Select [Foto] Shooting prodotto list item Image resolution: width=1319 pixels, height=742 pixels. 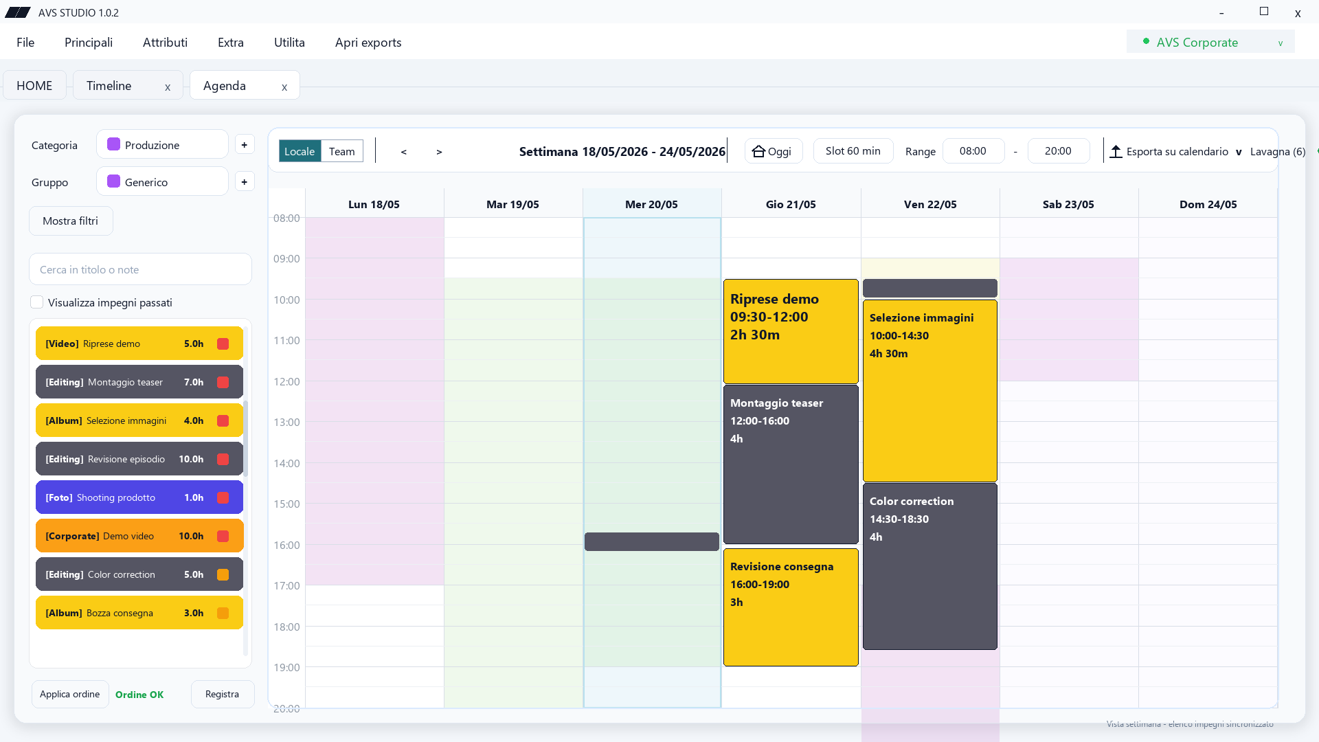pyautogui.click(x=139, y=497)
